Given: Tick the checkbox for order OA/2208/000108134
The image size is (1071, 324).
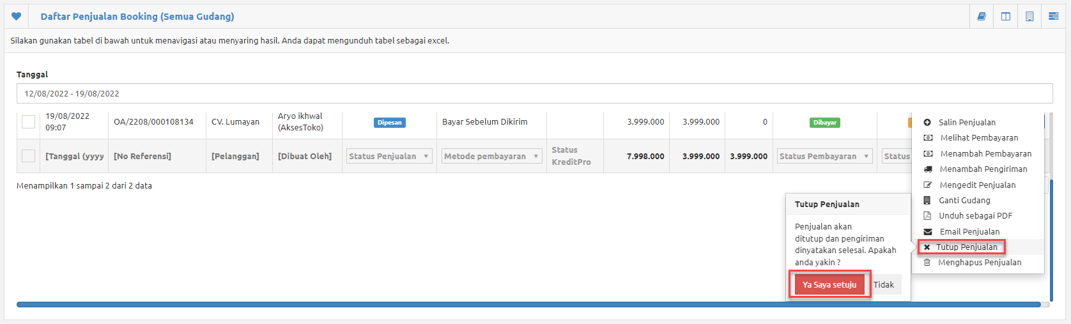Looking at the screenshot, I should (29, 121).
